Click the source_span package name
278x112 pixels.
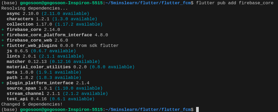[21, 88]
